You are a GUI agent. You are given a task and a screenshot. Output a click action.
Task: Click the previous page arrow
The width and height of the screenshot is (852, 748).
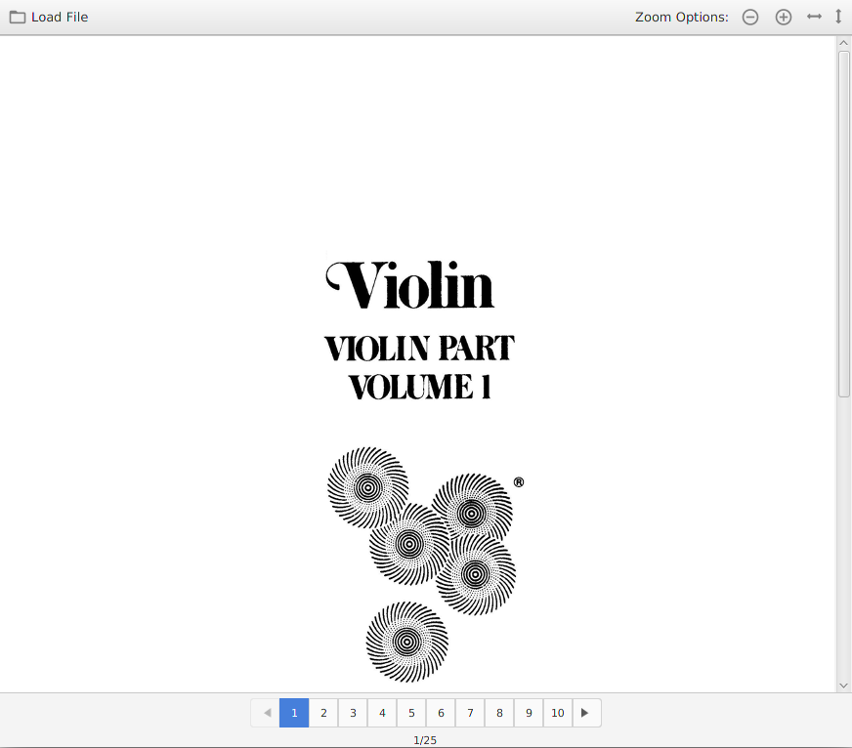pyautogui.click(x=265, y=713)
